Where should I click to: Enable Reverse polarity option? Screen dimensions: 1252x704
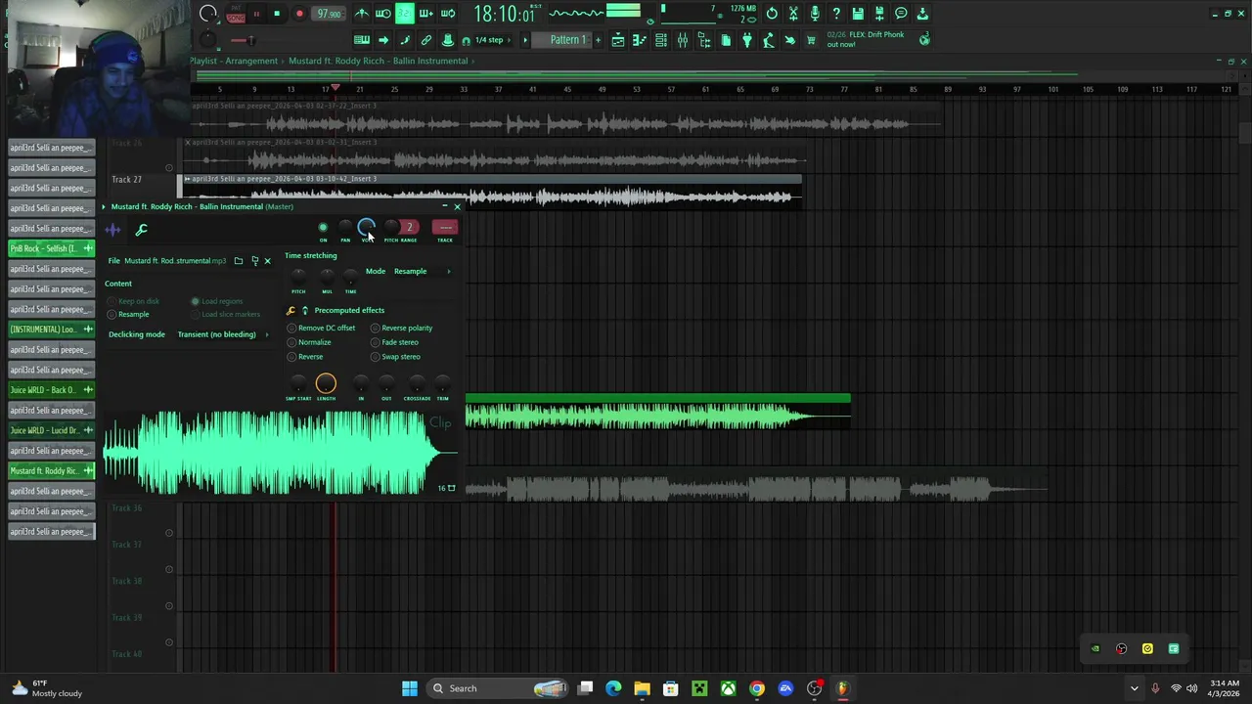point(401,329)
